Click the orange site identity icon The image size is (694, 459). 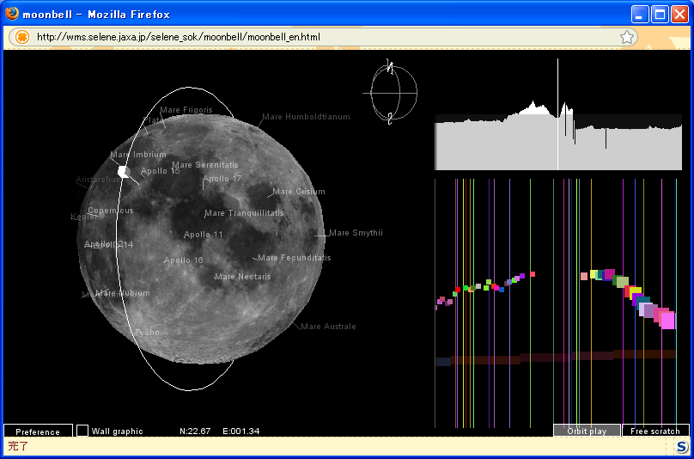pos(22,37)
